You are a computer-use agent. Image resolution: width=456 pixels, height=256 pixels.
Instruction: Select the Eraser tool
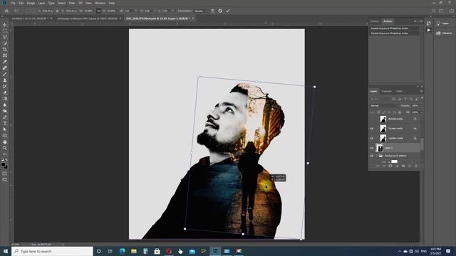point(5,92)
